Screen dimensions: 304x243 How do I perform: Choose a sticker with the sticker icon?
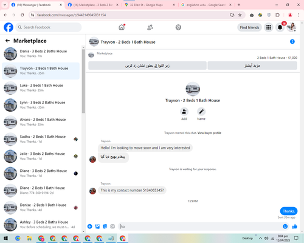pos(105,227)
